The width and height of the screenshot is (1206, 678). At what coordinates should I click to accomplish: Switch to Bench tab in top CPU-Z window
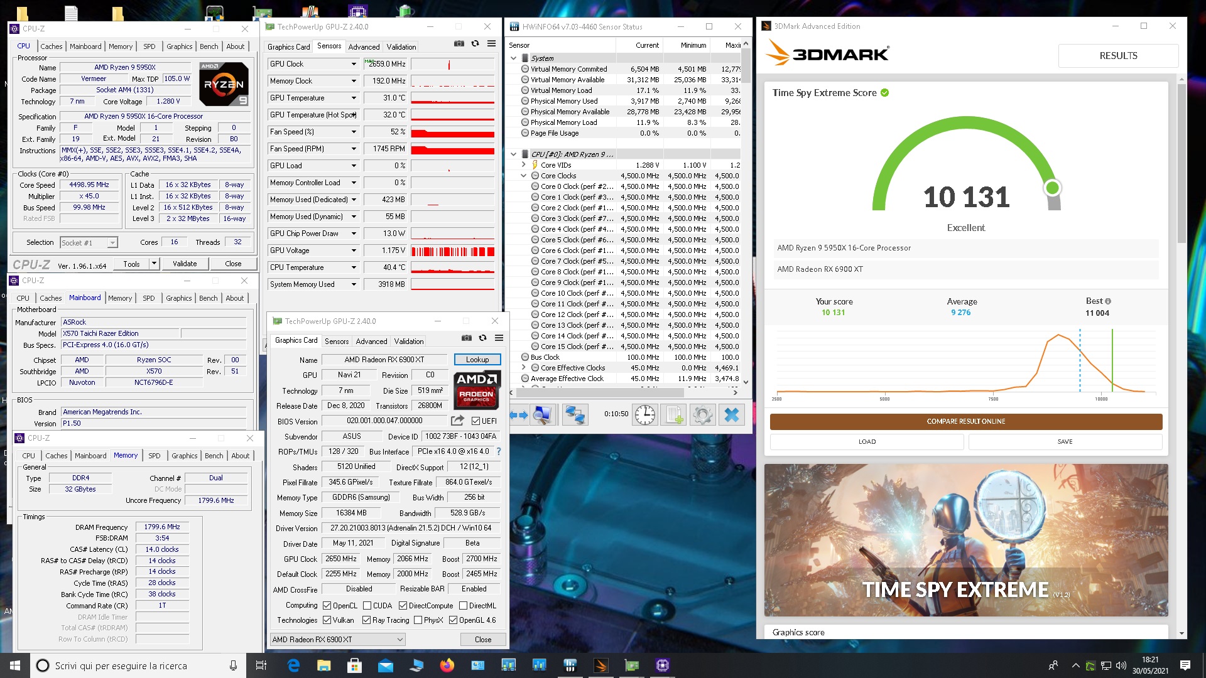(x=209, y=46)
